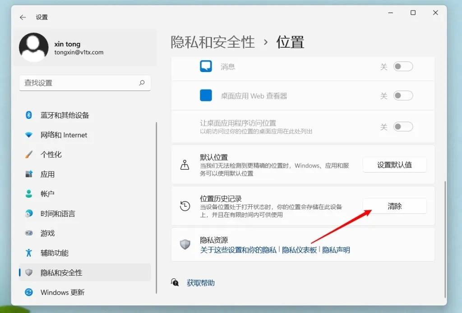This screenshot has width=462, height=313.
Task: Click the search magnifier icon in 查找设置
Action: pos(142,83)
